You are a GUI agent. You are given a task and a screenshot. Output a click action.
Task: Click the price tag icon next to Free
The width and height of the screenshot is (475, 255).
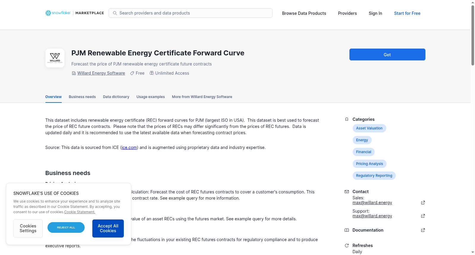point(132,73)
